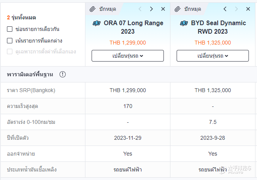The height and width of the screenshot is (180, 257).
Task: Open BYD Seal Dynamic RWD 2023 title link
Action: (x=218, y=27)
